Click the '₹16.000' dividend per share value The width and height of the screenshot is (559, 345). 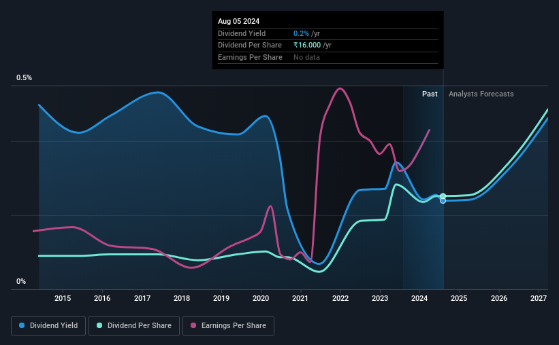click(307, 46)
